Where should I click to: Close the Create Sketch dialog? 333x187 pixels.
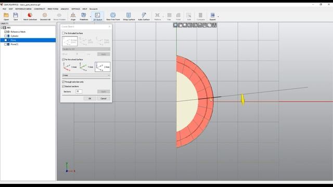110,26
